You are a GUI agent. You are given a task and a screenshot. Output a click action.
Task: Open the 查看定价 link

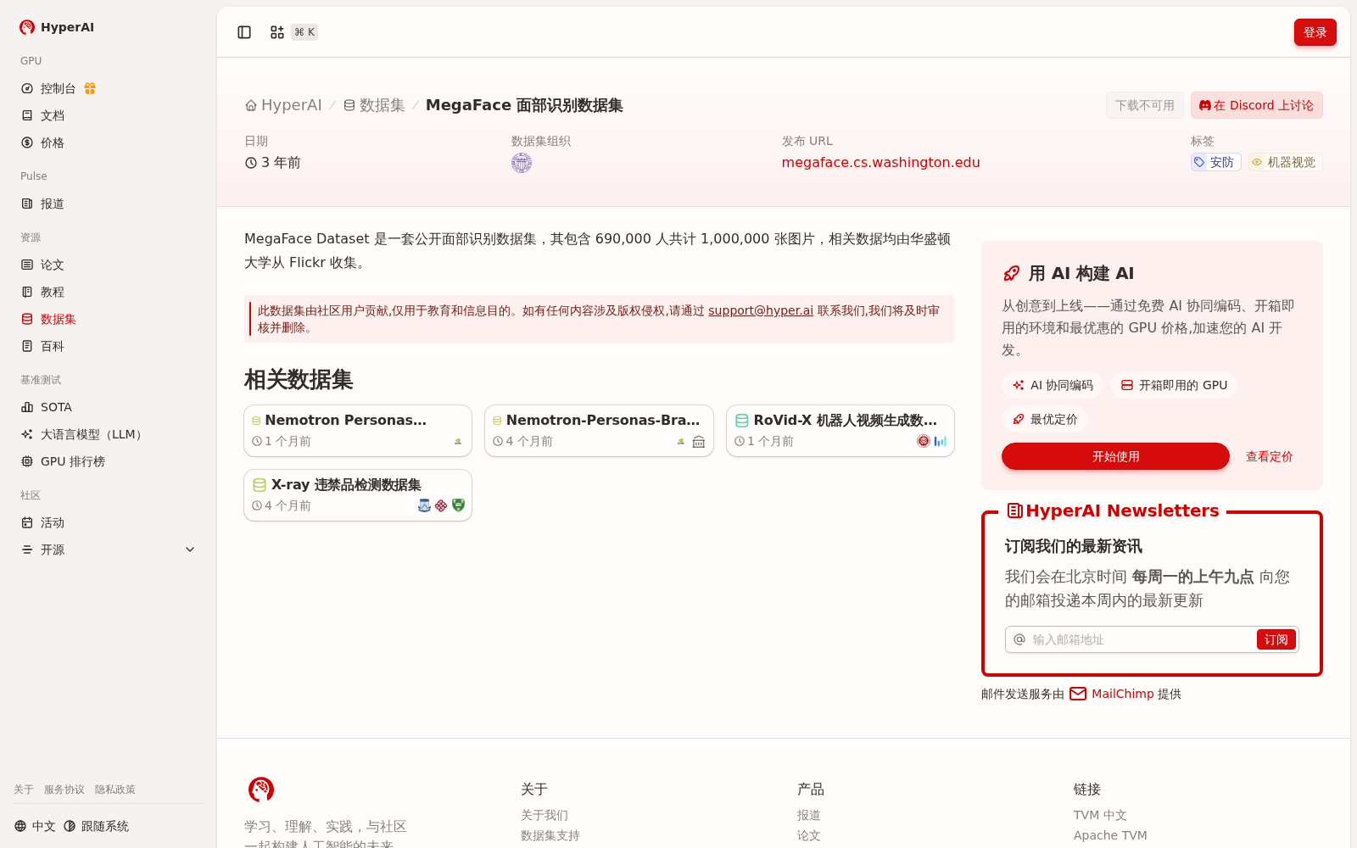(1269, 456)
